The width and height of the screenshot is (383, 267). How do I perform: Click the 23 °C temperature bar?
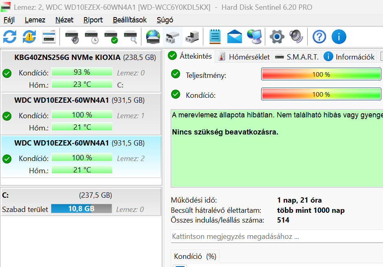[82, 84]
